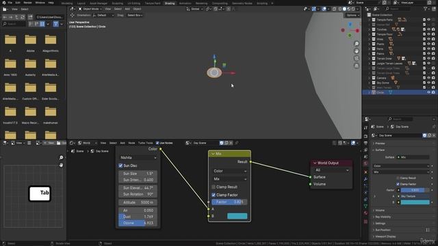The width and height of the screenshot is (438, 246).
Task: Open the Modifiers wrench properties tab icon
Action: 365,179
